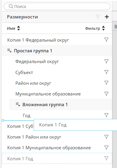Click the plus icon to add dimension
Viewport: 117px width, 168px height.
(107, 17)
